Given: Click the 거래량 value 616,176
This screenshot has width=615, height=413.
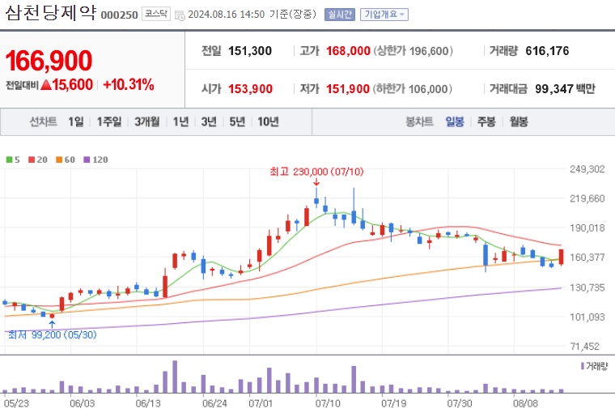Looking at the screenshot, I should 547,51.
